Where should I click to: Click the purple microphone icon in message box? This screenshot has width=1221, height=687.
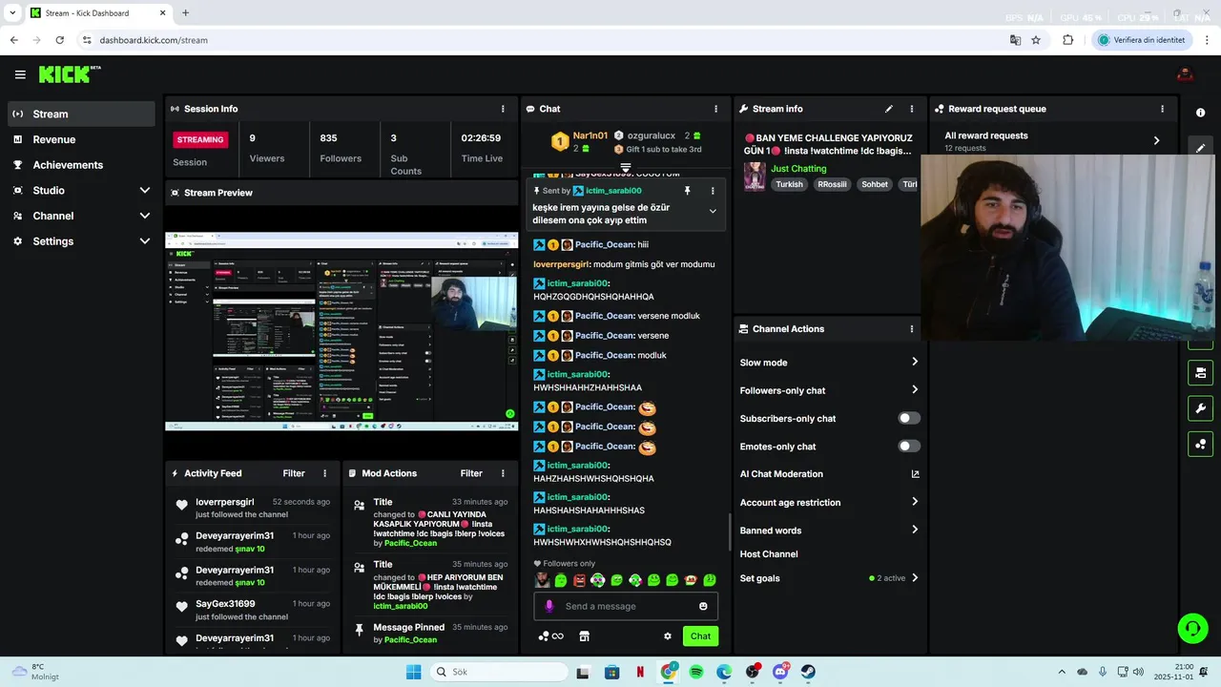tap(548, 606)
